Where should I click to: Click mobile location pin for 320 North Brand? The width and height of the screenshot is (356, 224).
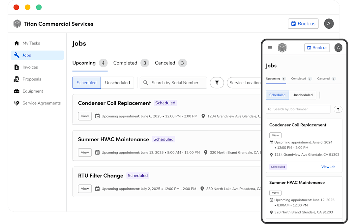point(271,212)
